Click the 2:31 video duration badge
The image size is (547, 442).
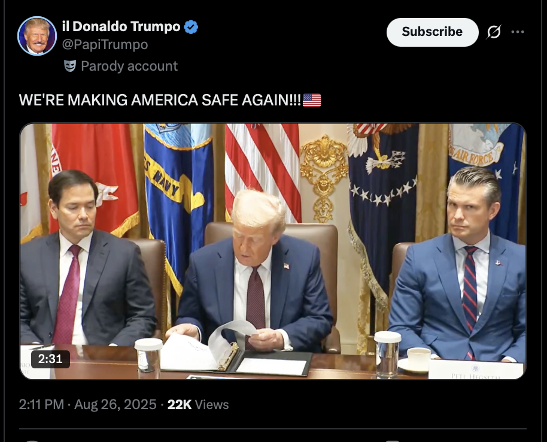coord(50,359)
